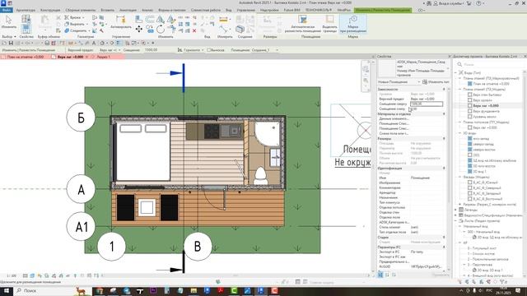The width and height of the screenshot is (527, 296).
Task: Open the Аннотации ribbon tab
Action: coord(128,10)
